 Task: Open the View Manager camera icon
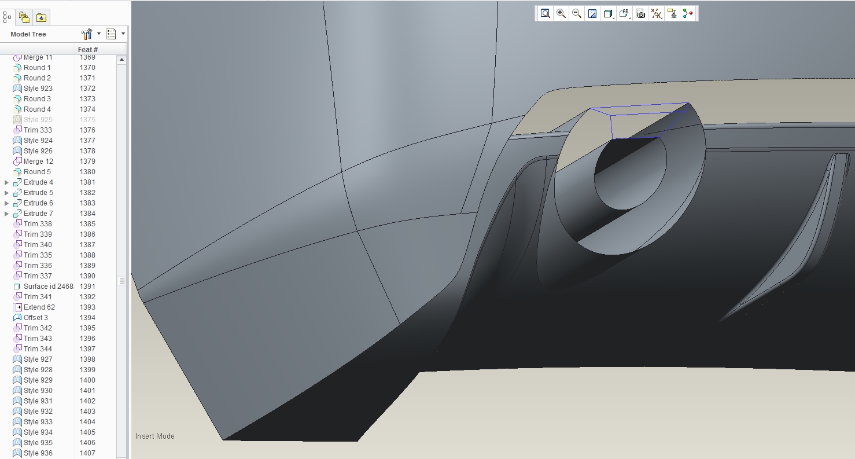point(640,13)
